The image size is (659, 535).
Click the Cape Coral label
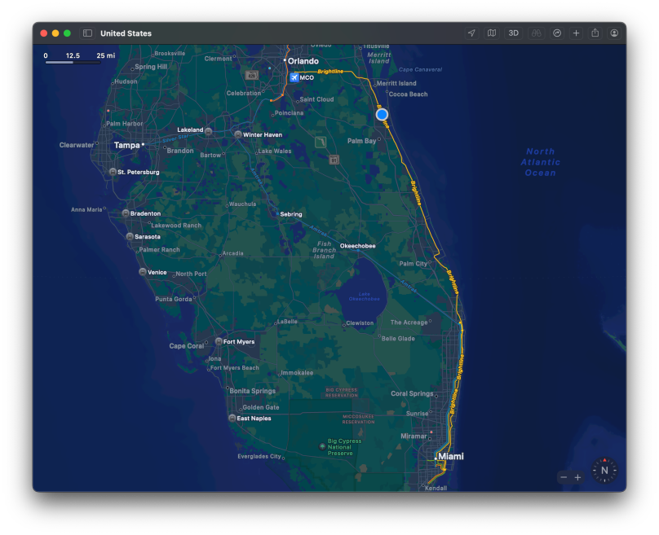(187, 346)
